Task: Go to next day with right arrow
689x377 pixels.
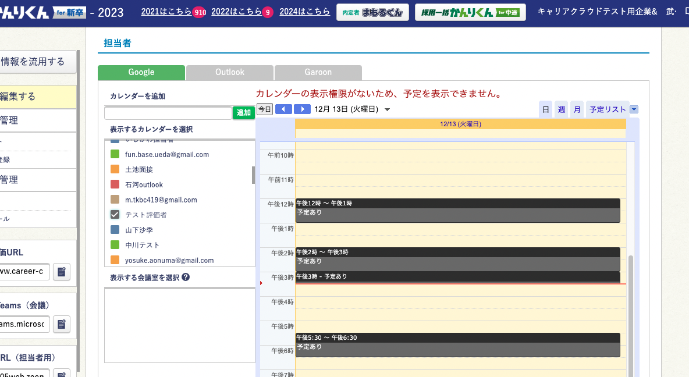Action: (x=302, y=109)
